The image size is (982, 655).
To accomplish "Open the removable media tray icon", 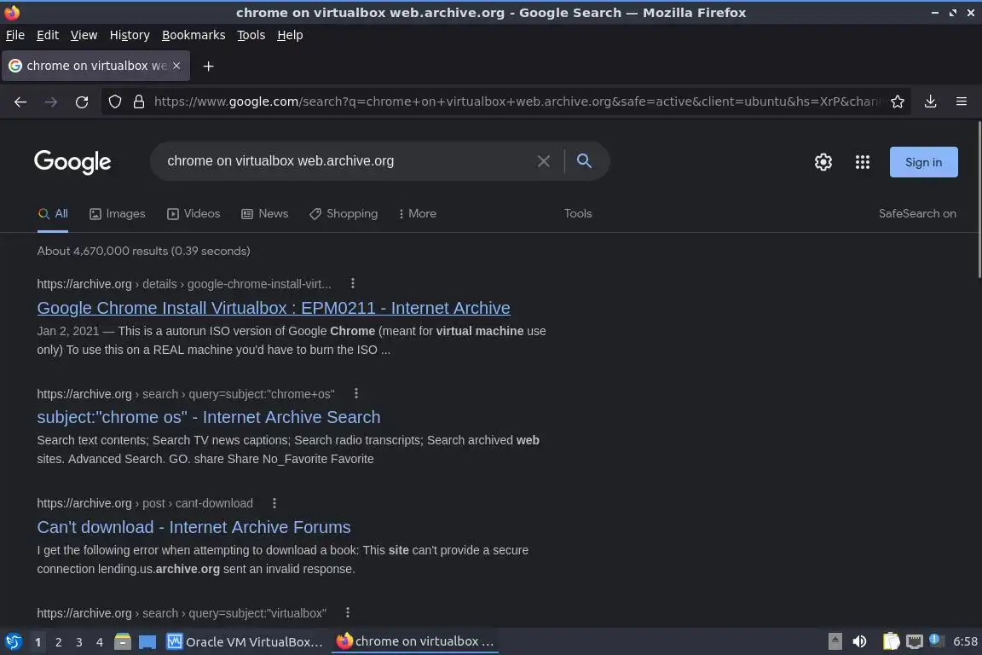I will (x=835, y=641).
